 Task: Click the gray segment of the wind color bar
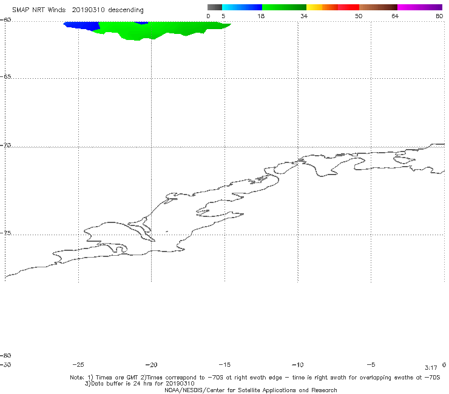[x=214, y=7]
